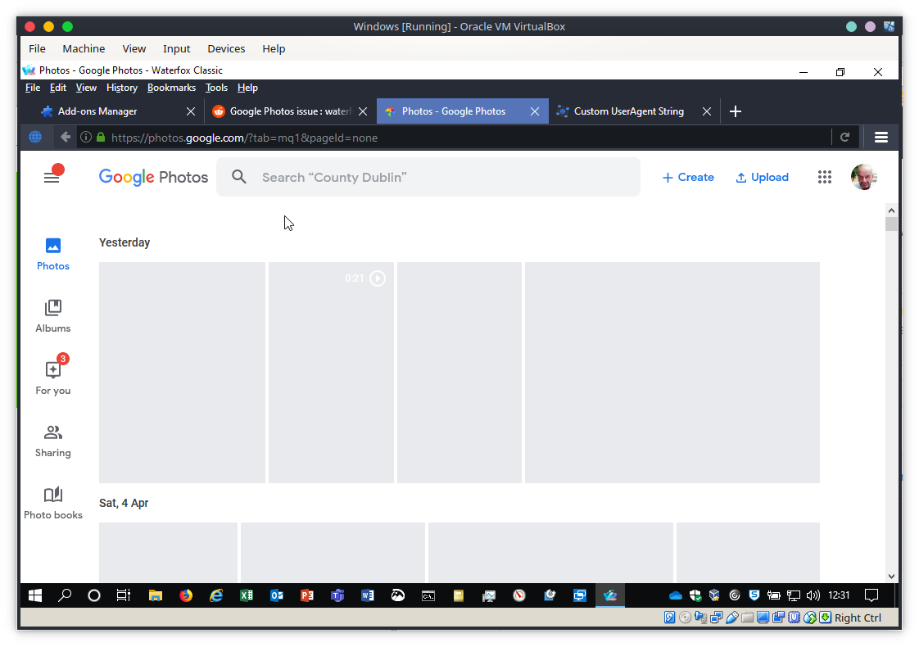Viewport: 919px width, 647px height.
Task: Open the Waterfox Edit menu
Action: coord(58,88)
